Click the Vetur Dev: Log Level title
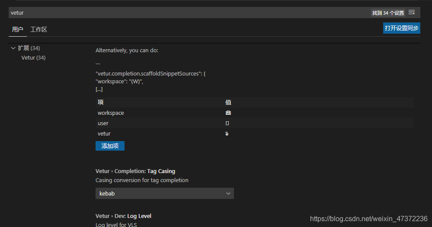The width and height of the screenshot is (432, 227). (x=123, y=216)
